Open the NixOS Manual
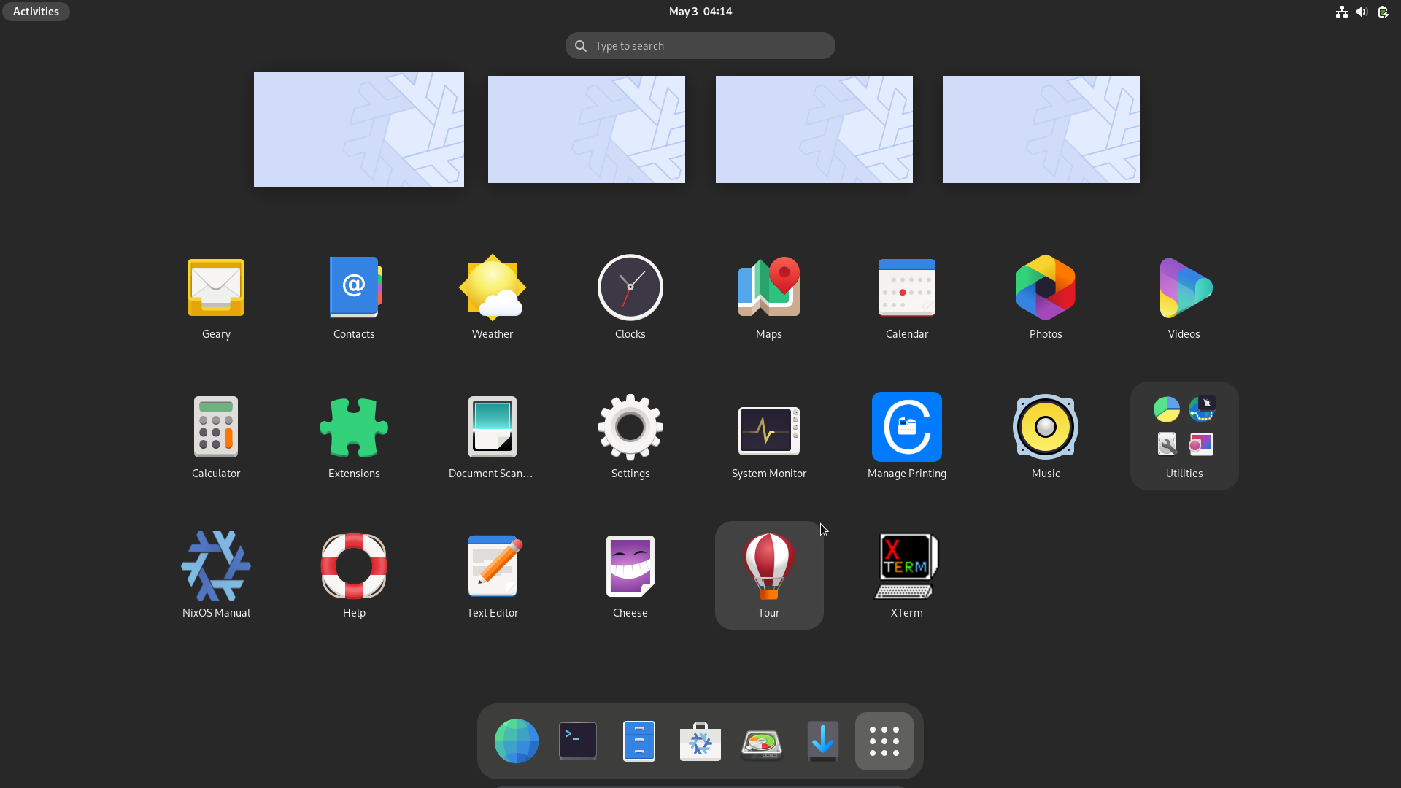Image resolution: width=1401 pixels, height=788 pixels. pyautogui.click(x=216, y=567)
